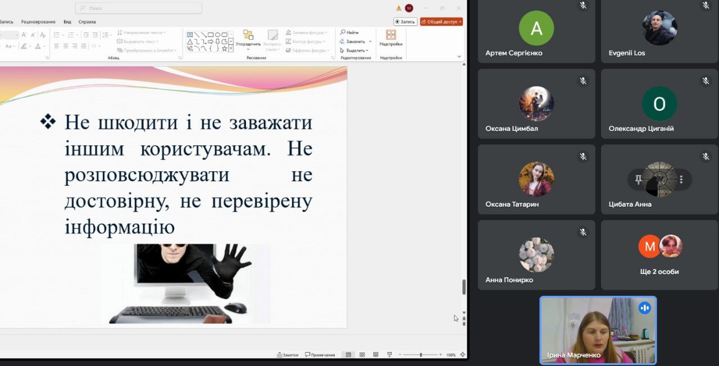The image size is (719, 366).
Task: Click the yellow warning triangle icon
Action: [x=399, y=8]
